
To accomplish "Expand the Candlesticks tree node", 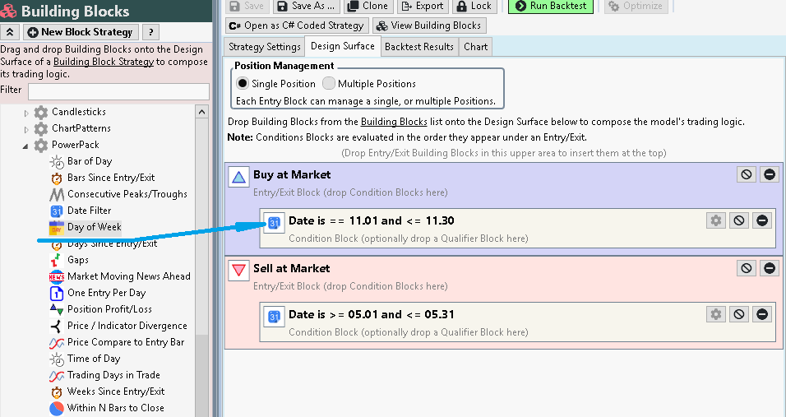I will 26,113.
